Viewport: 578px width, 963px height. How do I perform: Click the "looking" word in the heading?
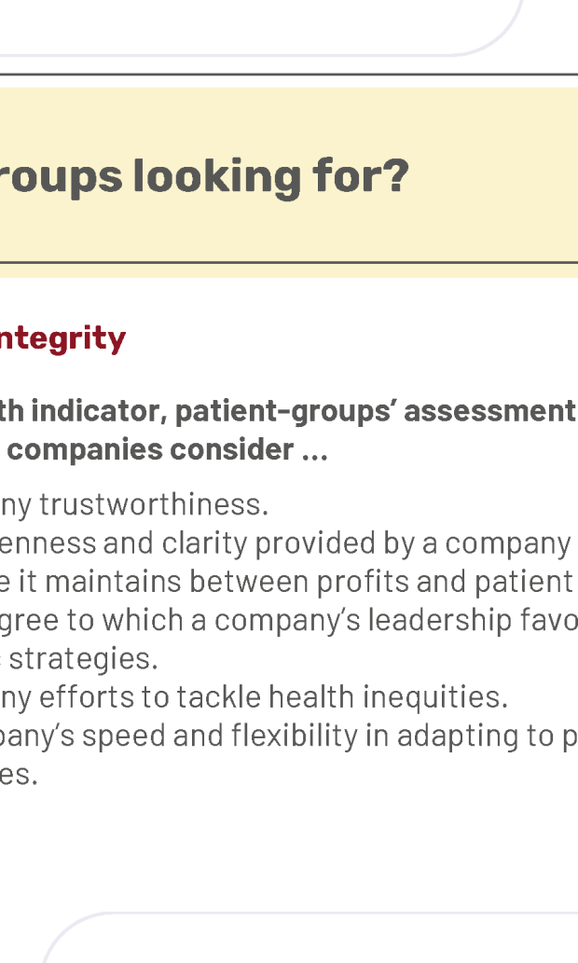[217, 177]
